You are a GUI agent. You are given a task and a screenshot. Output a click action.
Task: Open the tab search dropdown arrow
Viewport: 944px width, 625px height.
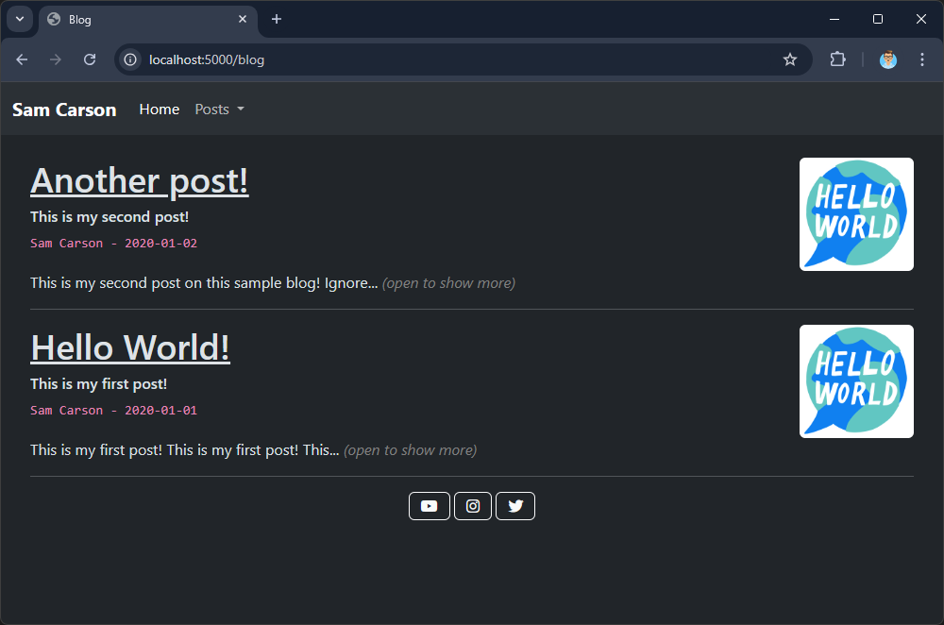point(19,19)
